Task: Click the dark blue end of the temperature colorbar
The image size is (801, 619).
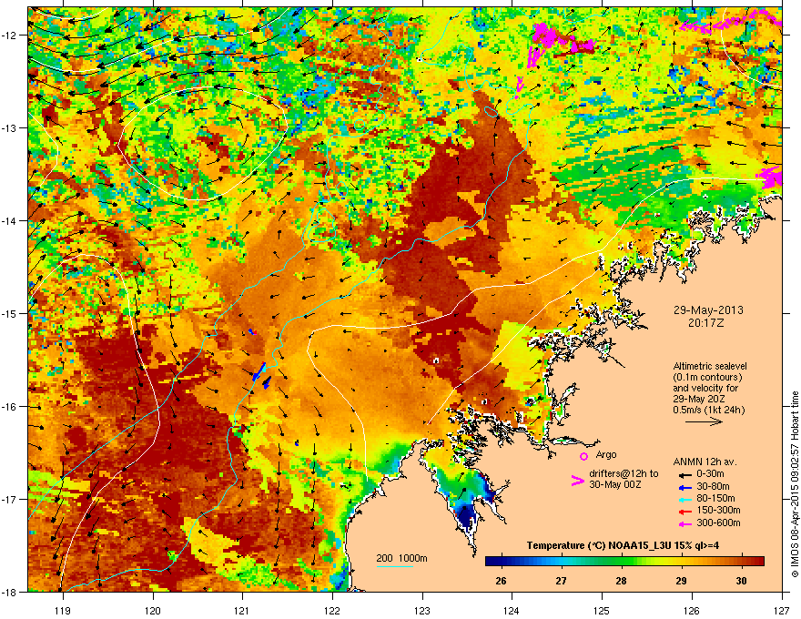Action: coord(495,562)
